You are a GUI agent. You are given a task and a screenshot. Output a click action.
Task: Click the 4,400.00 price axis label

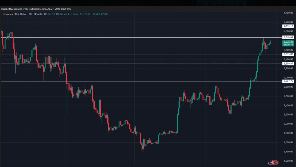[288, 13]
